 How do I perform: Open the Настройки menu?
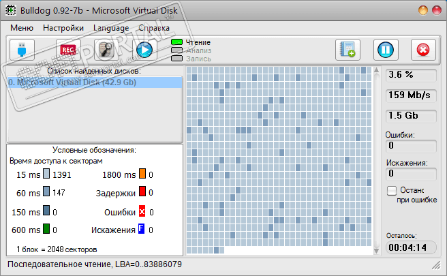(x=63, y=28)
